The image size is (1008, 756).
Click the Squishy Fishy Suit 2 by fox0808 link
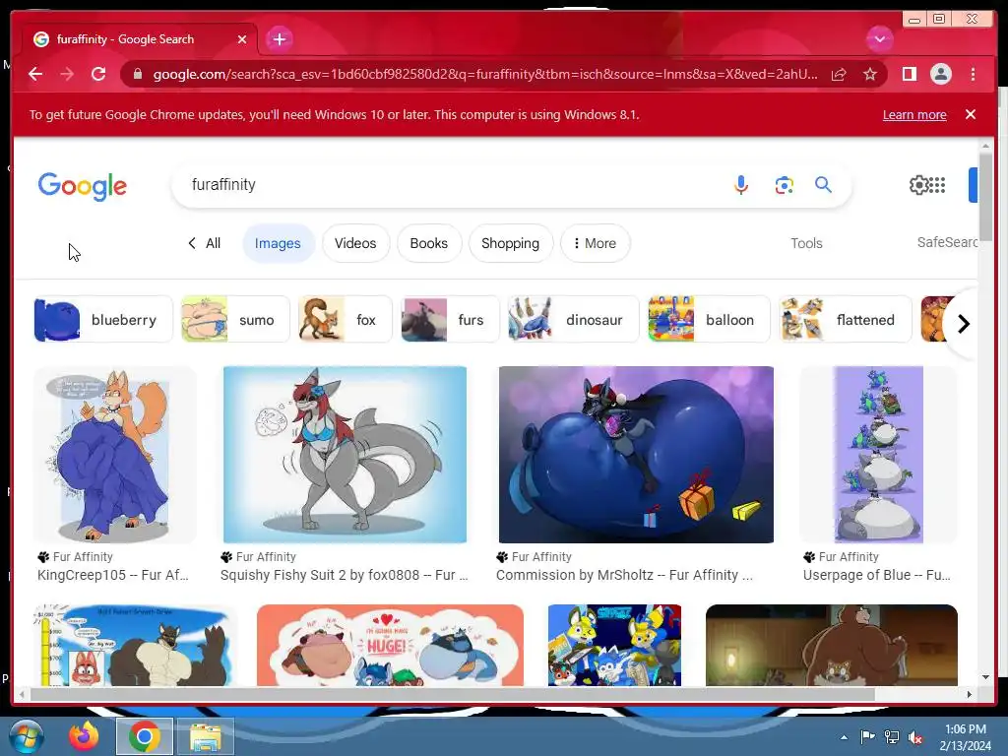pyautogui.click(x=344, y=575)
